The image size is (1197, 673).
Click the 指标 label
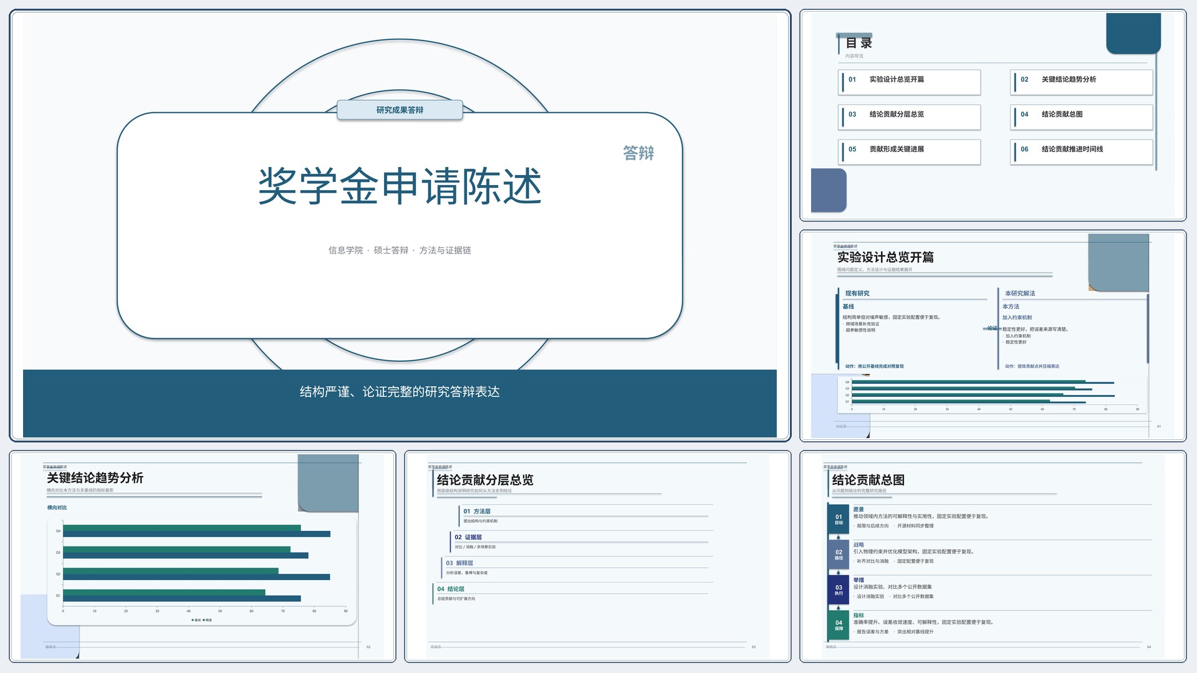coord(858,616)
